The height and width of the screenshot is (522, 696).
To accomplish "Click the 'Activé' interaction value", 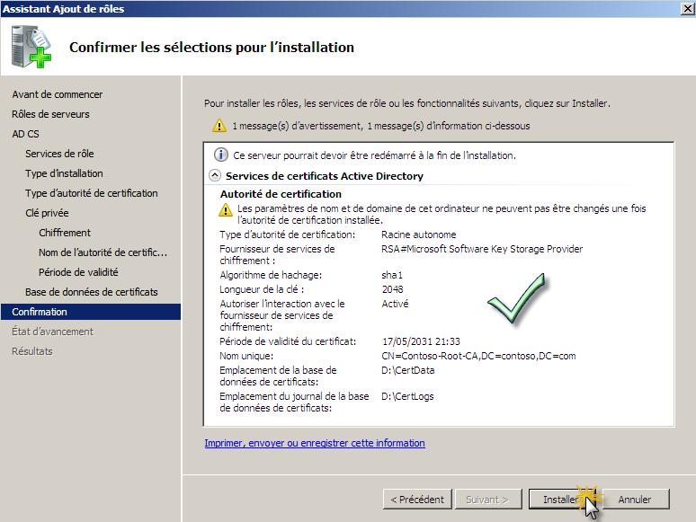I will tap(395, 304).
